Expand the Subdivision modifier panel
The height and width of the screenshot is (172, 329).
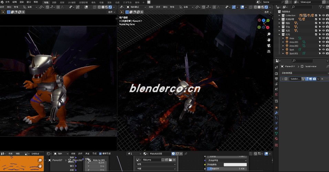point(282,79)
